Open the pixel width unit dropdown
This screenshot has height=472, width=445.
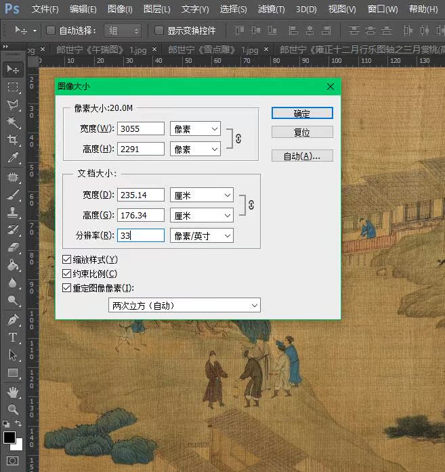click(x=195, y=129)
